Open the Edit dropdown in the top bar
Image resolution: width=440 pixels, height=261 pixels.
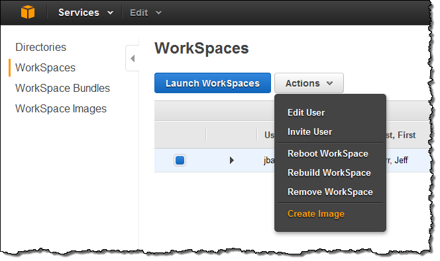[146, 13]
